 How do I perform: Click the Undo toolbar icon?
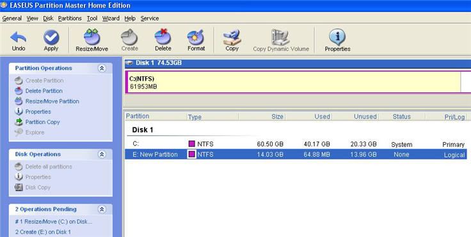[x=19, y=37]
